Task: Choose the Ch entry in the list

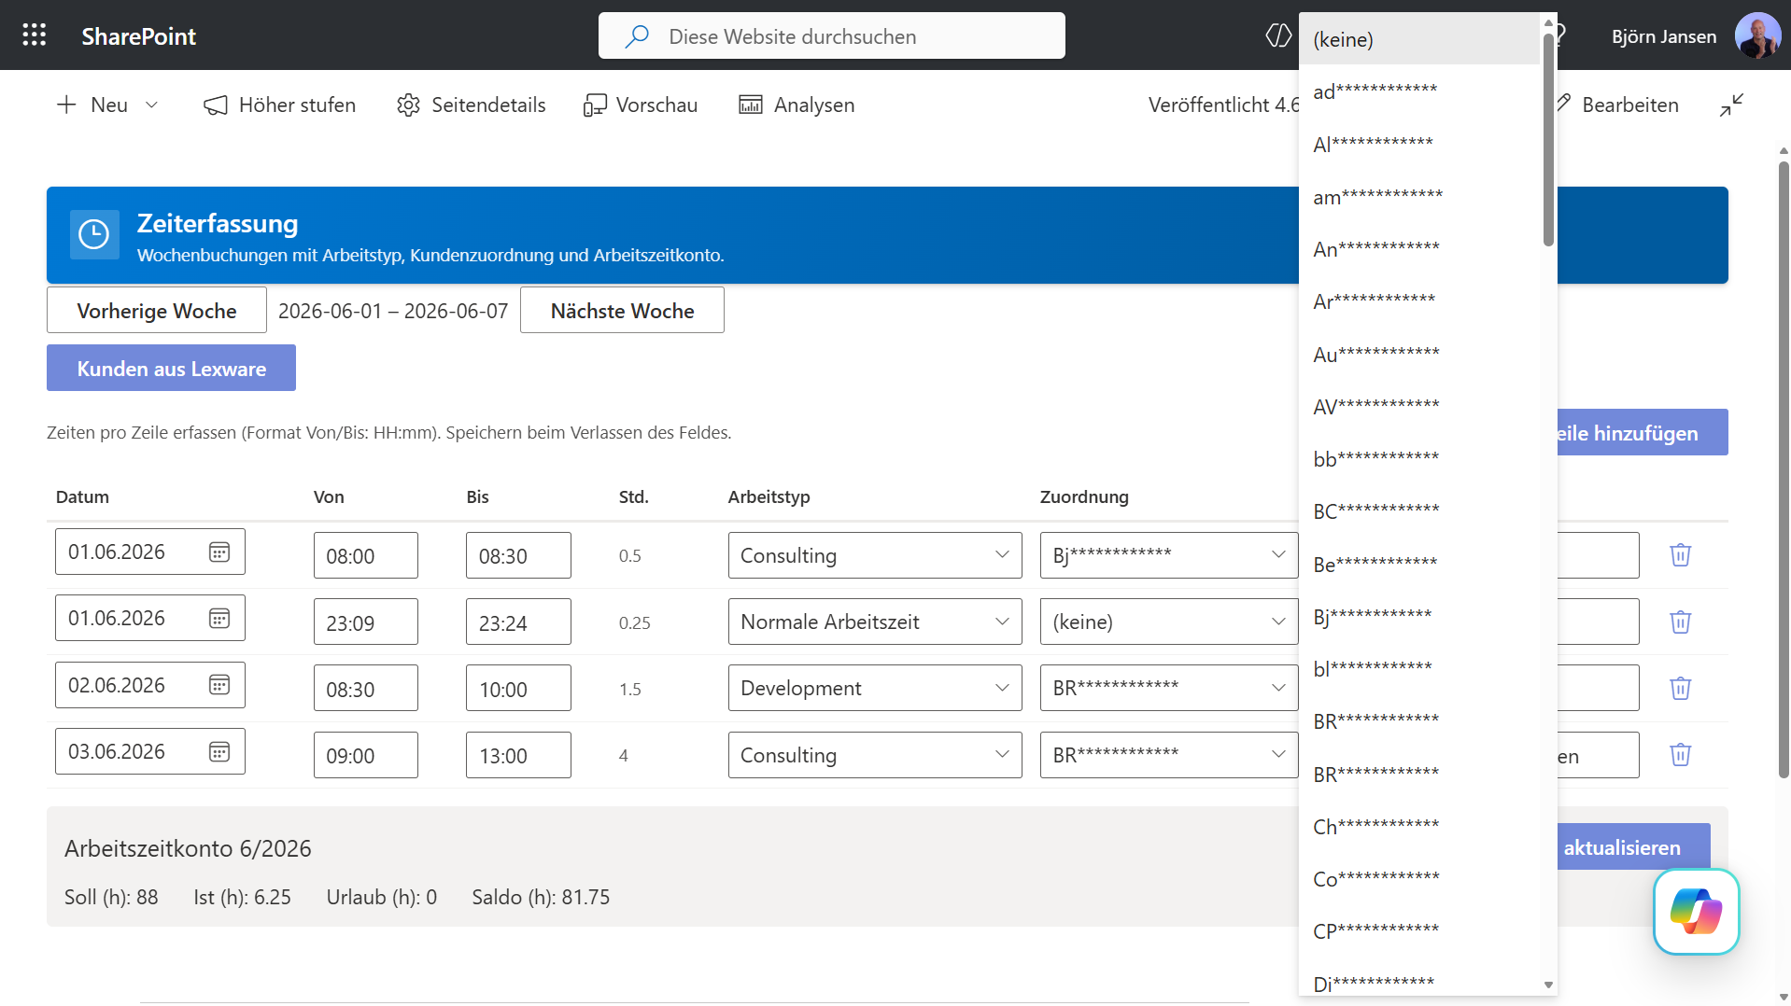Action: coord(1419,827)
